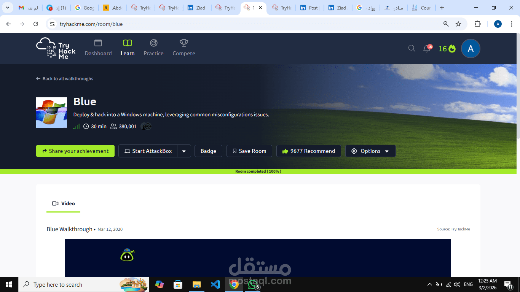This screenshot has height=292, width=520.
Task: View the 16 day streak flame
Action: click(447, 48)
